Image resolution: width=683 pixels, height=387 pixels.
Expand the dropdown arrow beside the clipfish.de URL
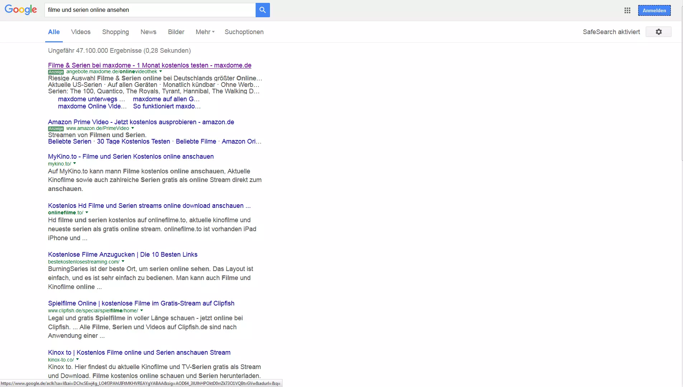pyautogui.click(x=142, y=311)
